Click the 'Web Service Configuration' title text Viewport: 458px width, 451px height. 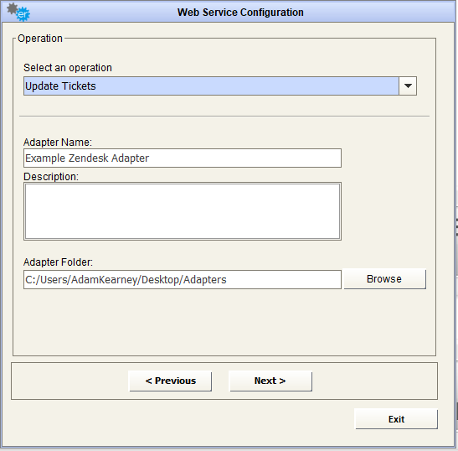click(x=240, y=13)
